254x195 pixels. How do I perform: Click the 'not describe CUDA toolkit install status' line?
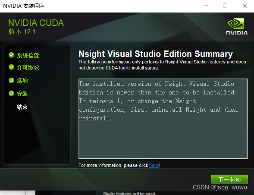tap(119, 68)
